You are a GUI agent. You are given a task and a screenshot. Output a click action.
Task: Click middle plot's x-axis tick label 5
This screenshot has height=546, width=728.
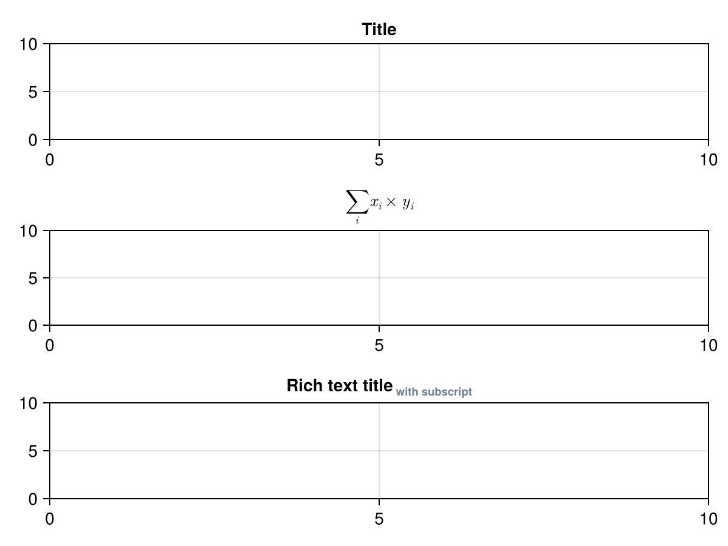379,345
